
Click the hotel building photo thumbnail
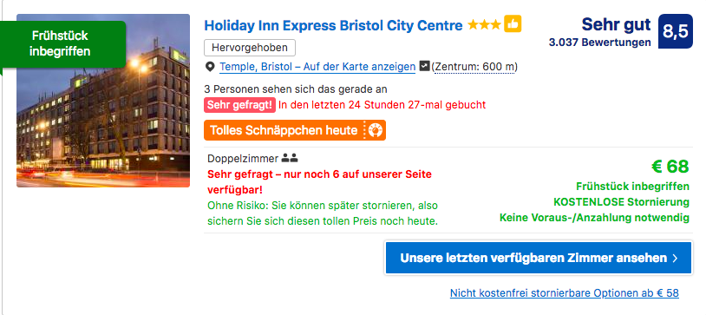(x=103, y=101)
